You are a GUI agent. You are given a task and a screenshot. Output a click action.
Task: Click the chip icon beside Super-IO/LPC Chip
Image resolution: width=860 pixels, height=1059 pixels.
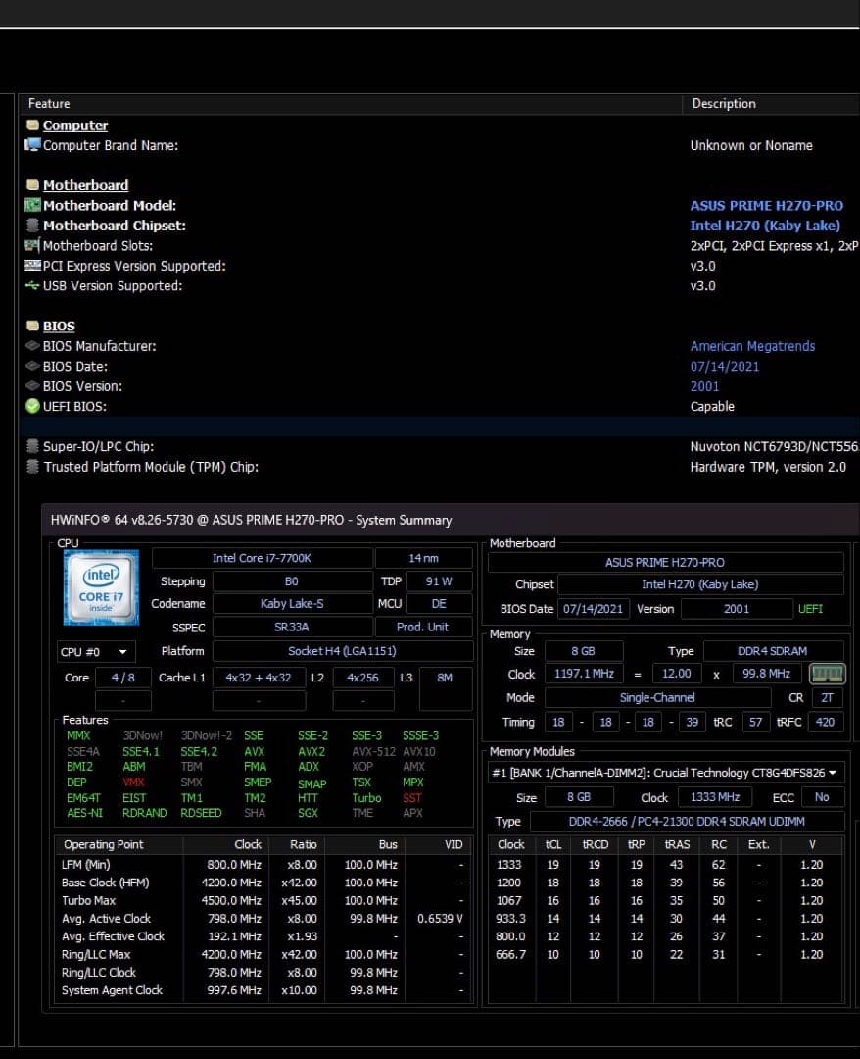point(31,446)
